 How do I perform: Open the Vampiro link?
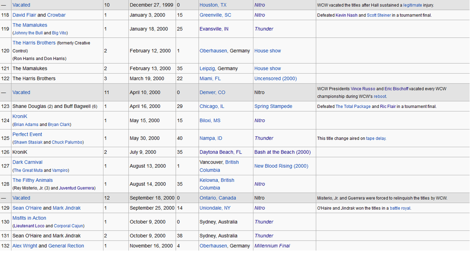coord(60,170)
